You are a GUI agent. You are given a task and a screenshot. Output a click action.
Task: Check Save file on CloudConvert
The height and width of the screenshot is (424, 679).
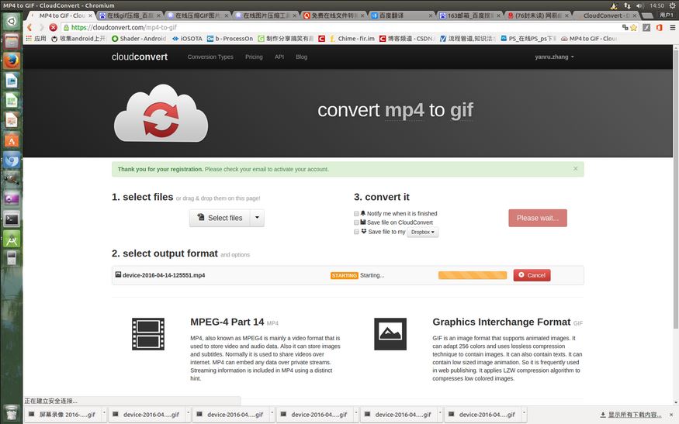point(356,222)
